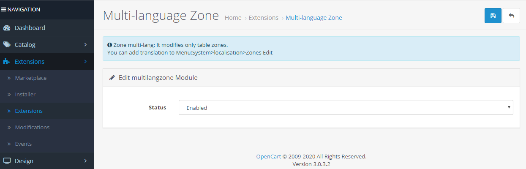Click the Catalog tag icon

coord(6,44)
